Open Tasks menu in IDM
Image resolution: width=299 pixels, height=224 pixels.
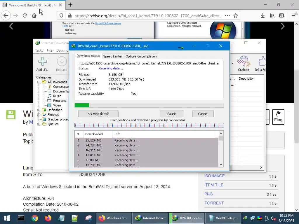(39, 50)
